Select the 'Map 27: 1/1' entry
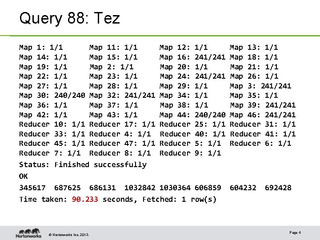This screenshot has height=240, width=320. click(x=43, y=86)
